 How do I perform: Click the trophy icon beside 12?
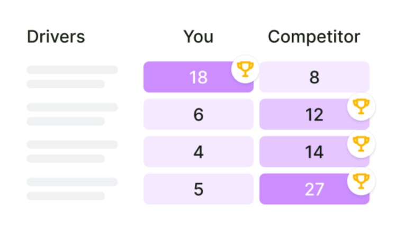pos(361,106)
